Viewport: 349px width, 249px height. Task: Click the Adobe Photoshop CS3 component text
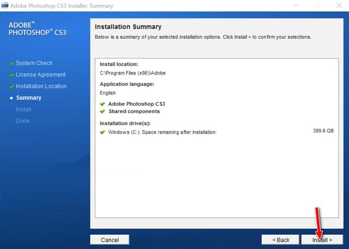coord(137,104)
